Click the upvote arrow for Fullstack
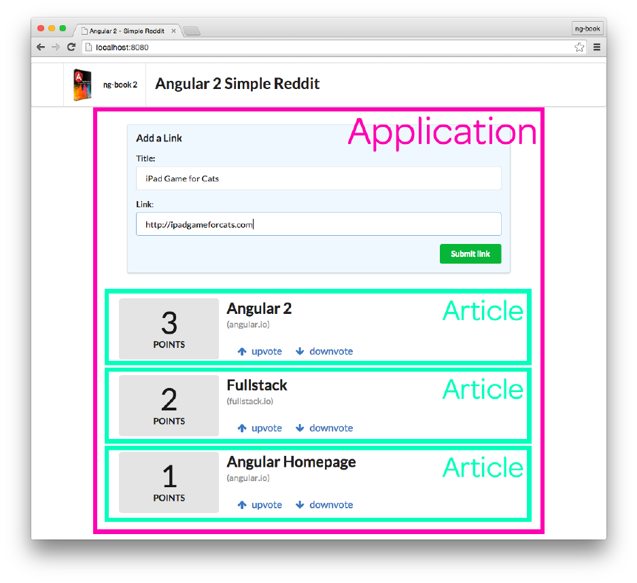 point(242,428)
